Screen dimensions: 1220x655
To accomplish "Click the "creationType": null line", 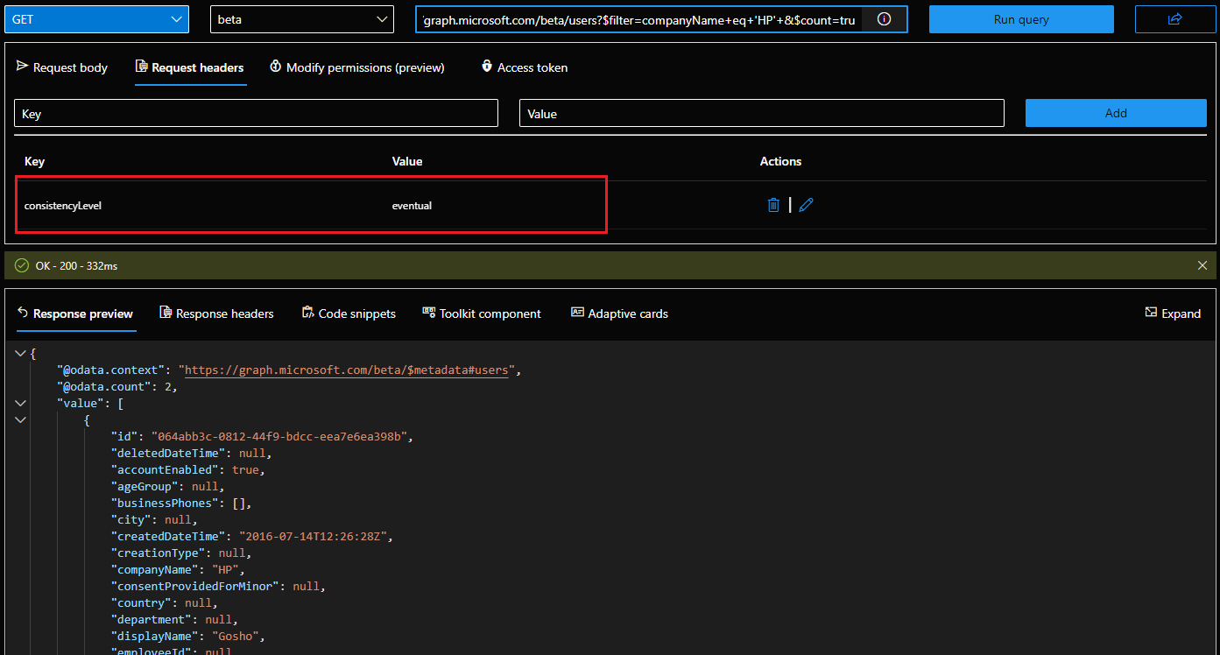I will click(181, 553).
